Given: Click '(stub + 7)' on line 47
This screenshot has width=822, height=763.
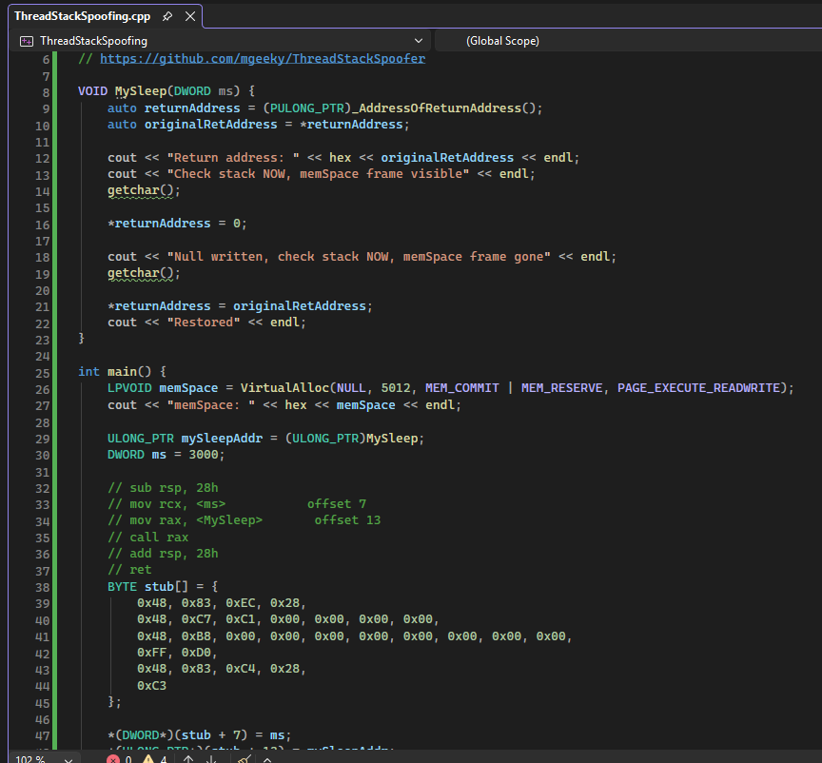Looking at the screenshot, I should coord(211,735).
